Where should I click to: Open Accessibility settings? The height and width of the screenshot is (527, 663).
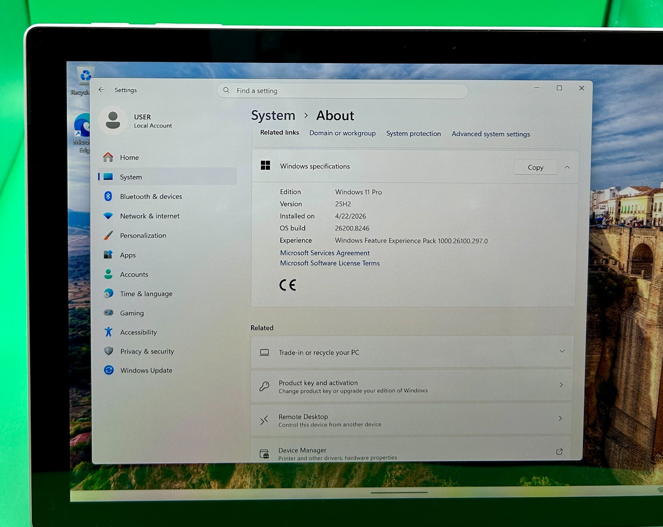click(x=168, y=332)
